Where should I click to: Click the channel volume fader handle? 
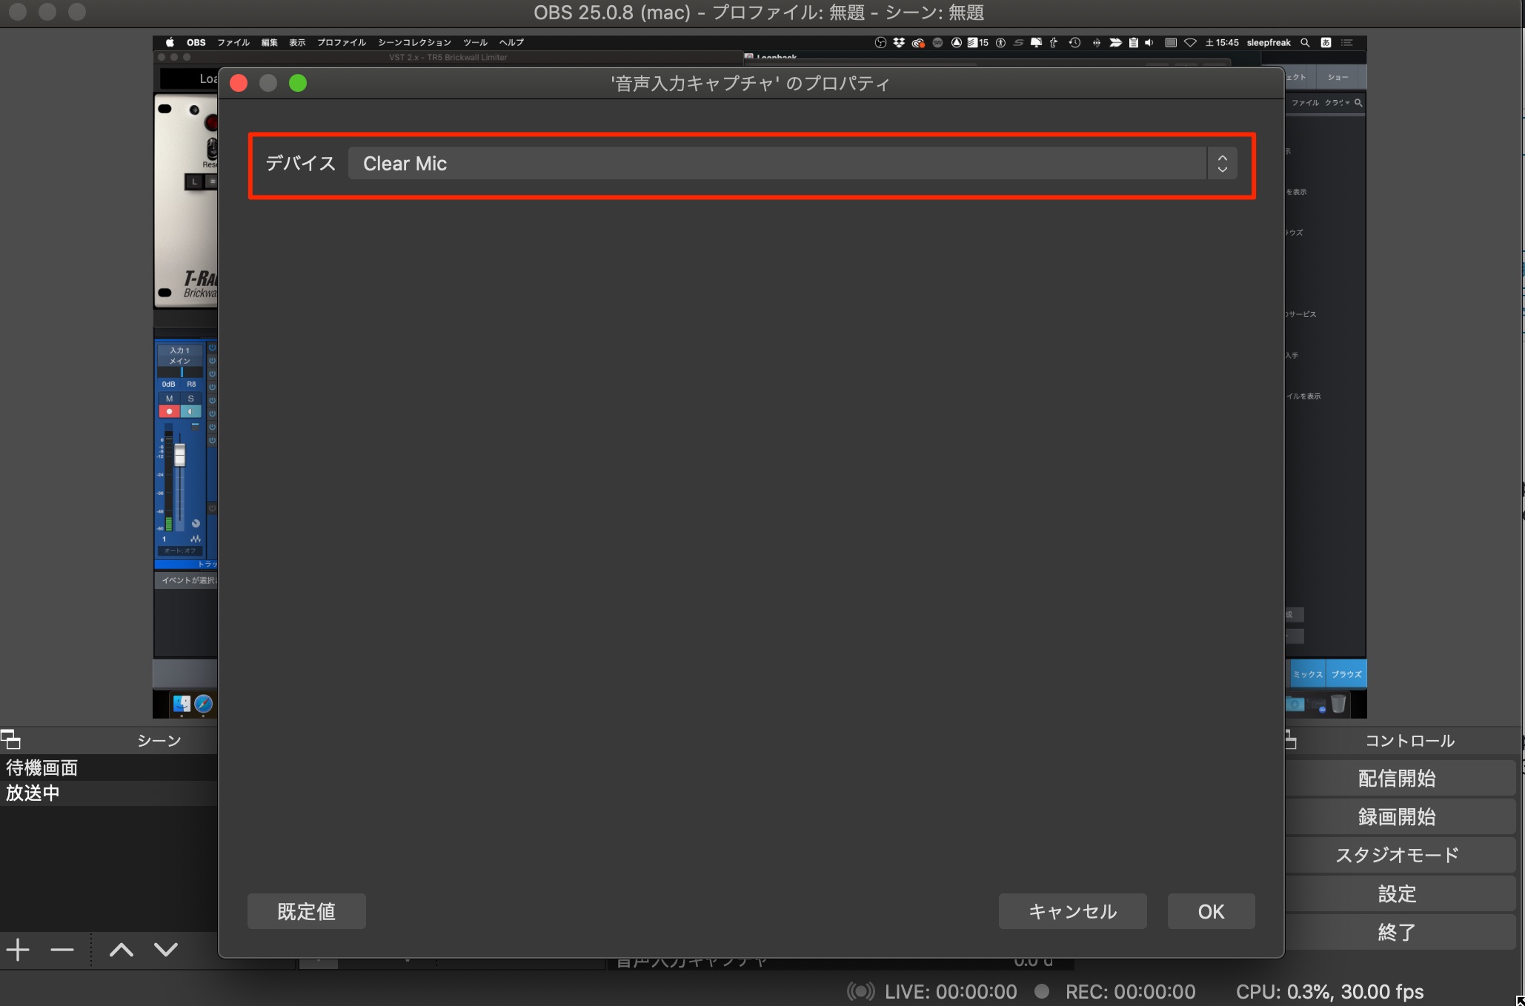pyautogui.click(x=179, y=455)
